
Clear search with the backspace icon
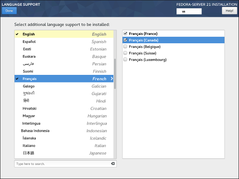click(x=113, y=164)
